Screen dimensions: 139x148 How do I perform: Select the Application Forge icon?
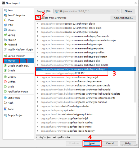click(x=5, y=91)
